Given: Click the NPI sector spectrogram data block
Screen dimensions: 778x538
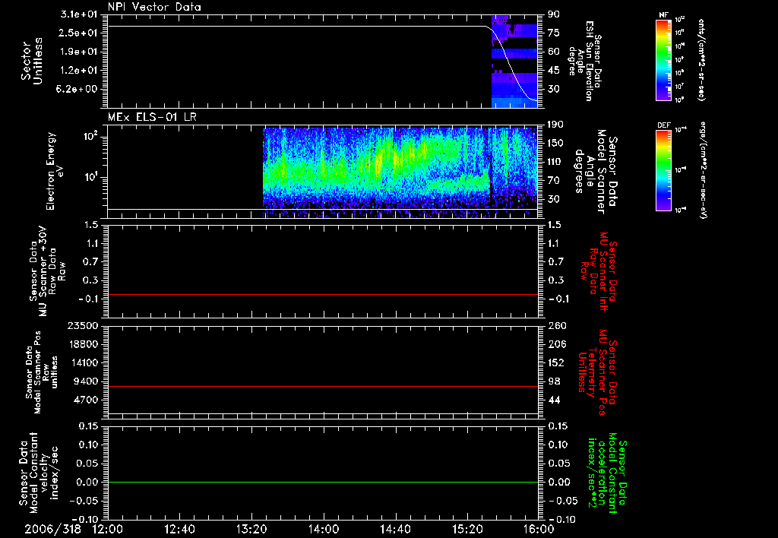Looking at the screenshot, I should tap(514, 62).
